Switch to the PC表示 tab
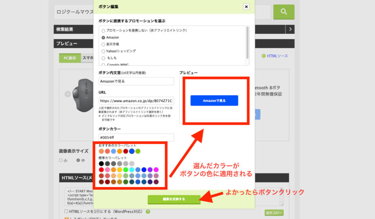Viewport: 375px width, 219px height. click(70, 58)
